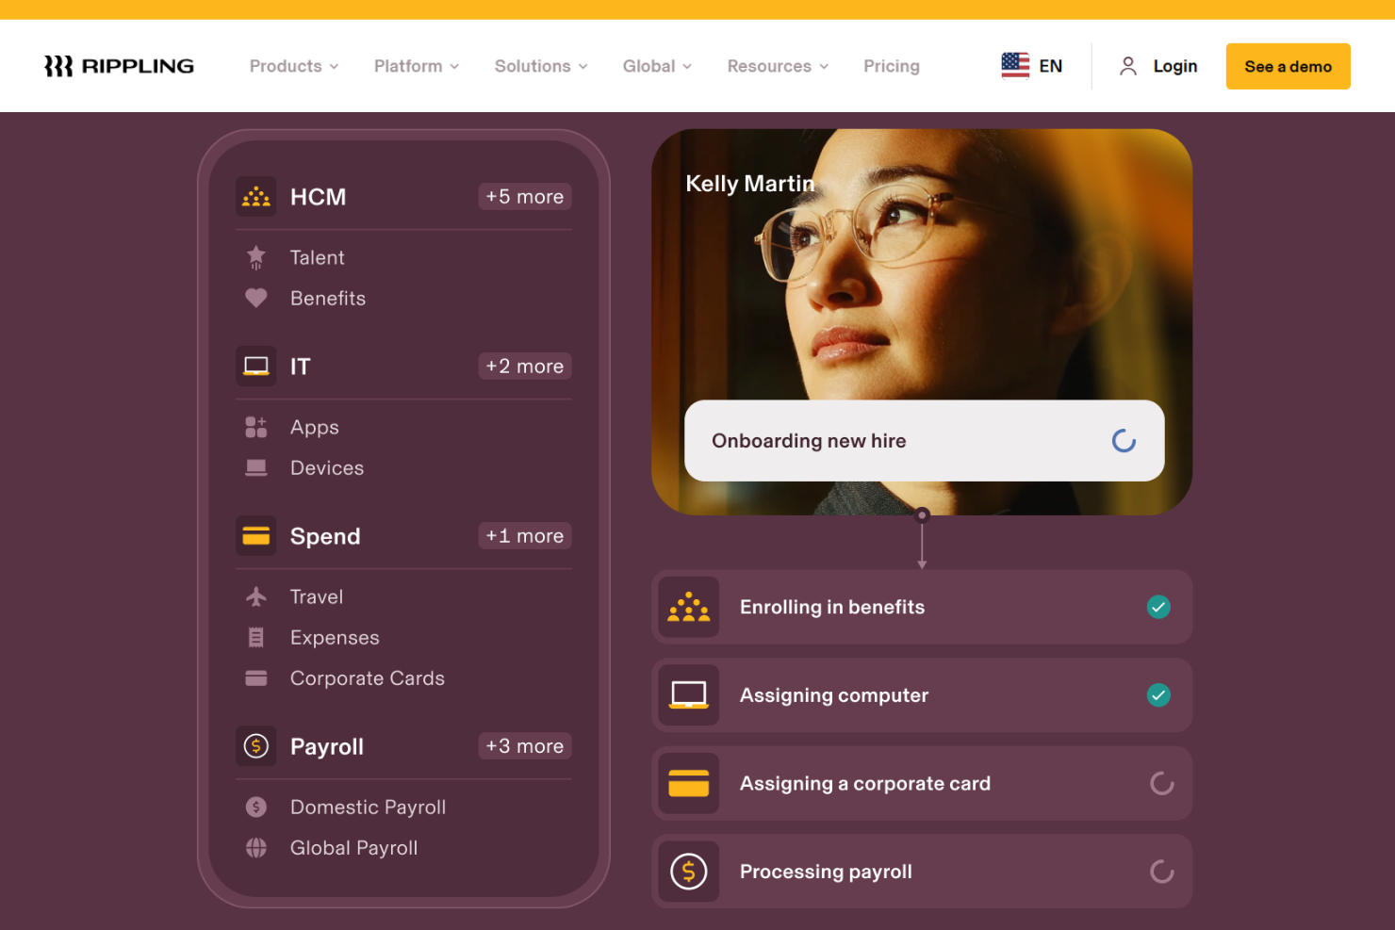Click the Travel airplane icon
The width and height of the screenshot is (1395, 930).
(255, 596)
